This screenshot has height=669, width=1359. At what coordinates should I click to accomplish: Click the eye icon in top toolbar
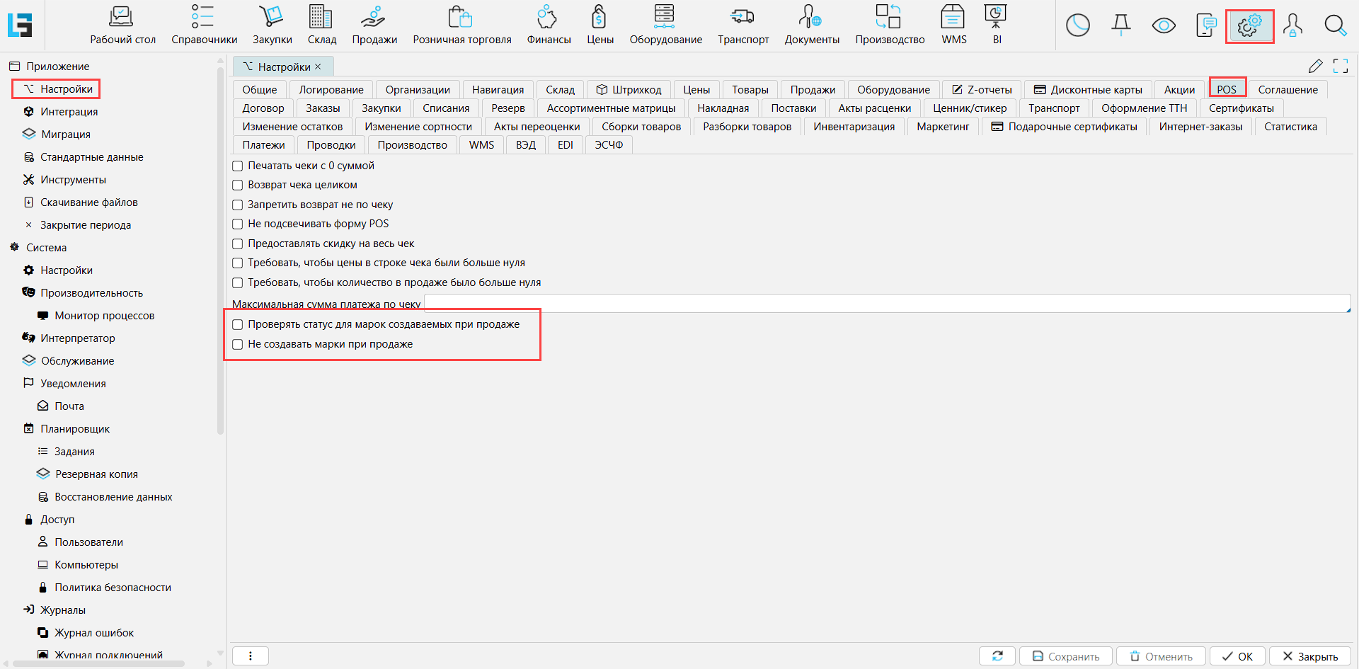point(1163,26)
